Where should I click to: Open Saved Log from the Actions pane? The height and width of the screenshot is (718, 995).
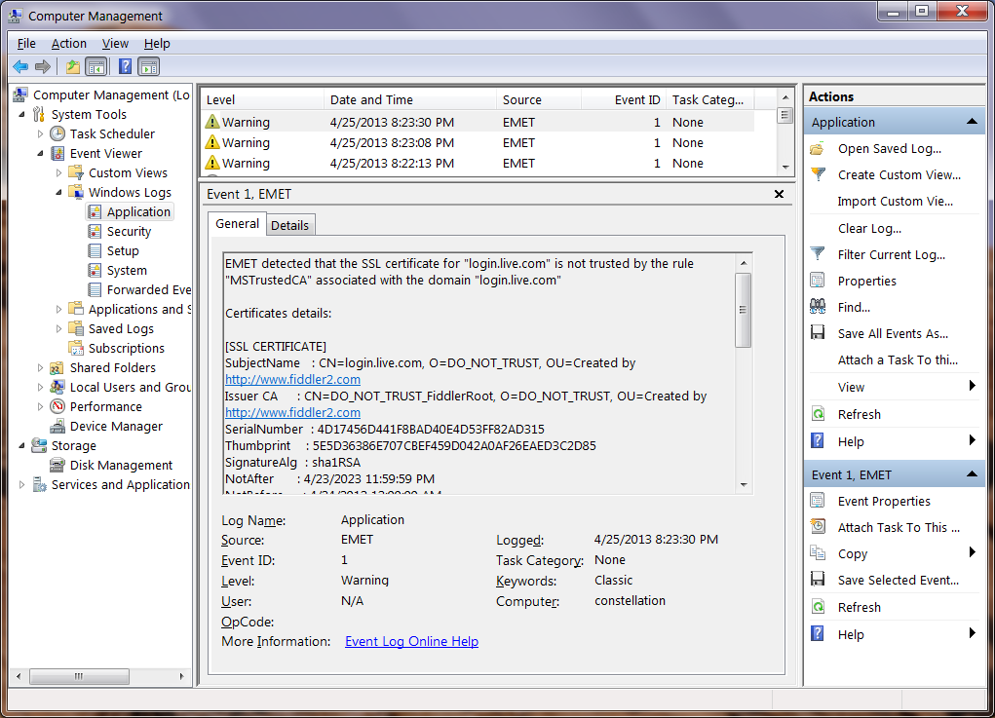889,149
